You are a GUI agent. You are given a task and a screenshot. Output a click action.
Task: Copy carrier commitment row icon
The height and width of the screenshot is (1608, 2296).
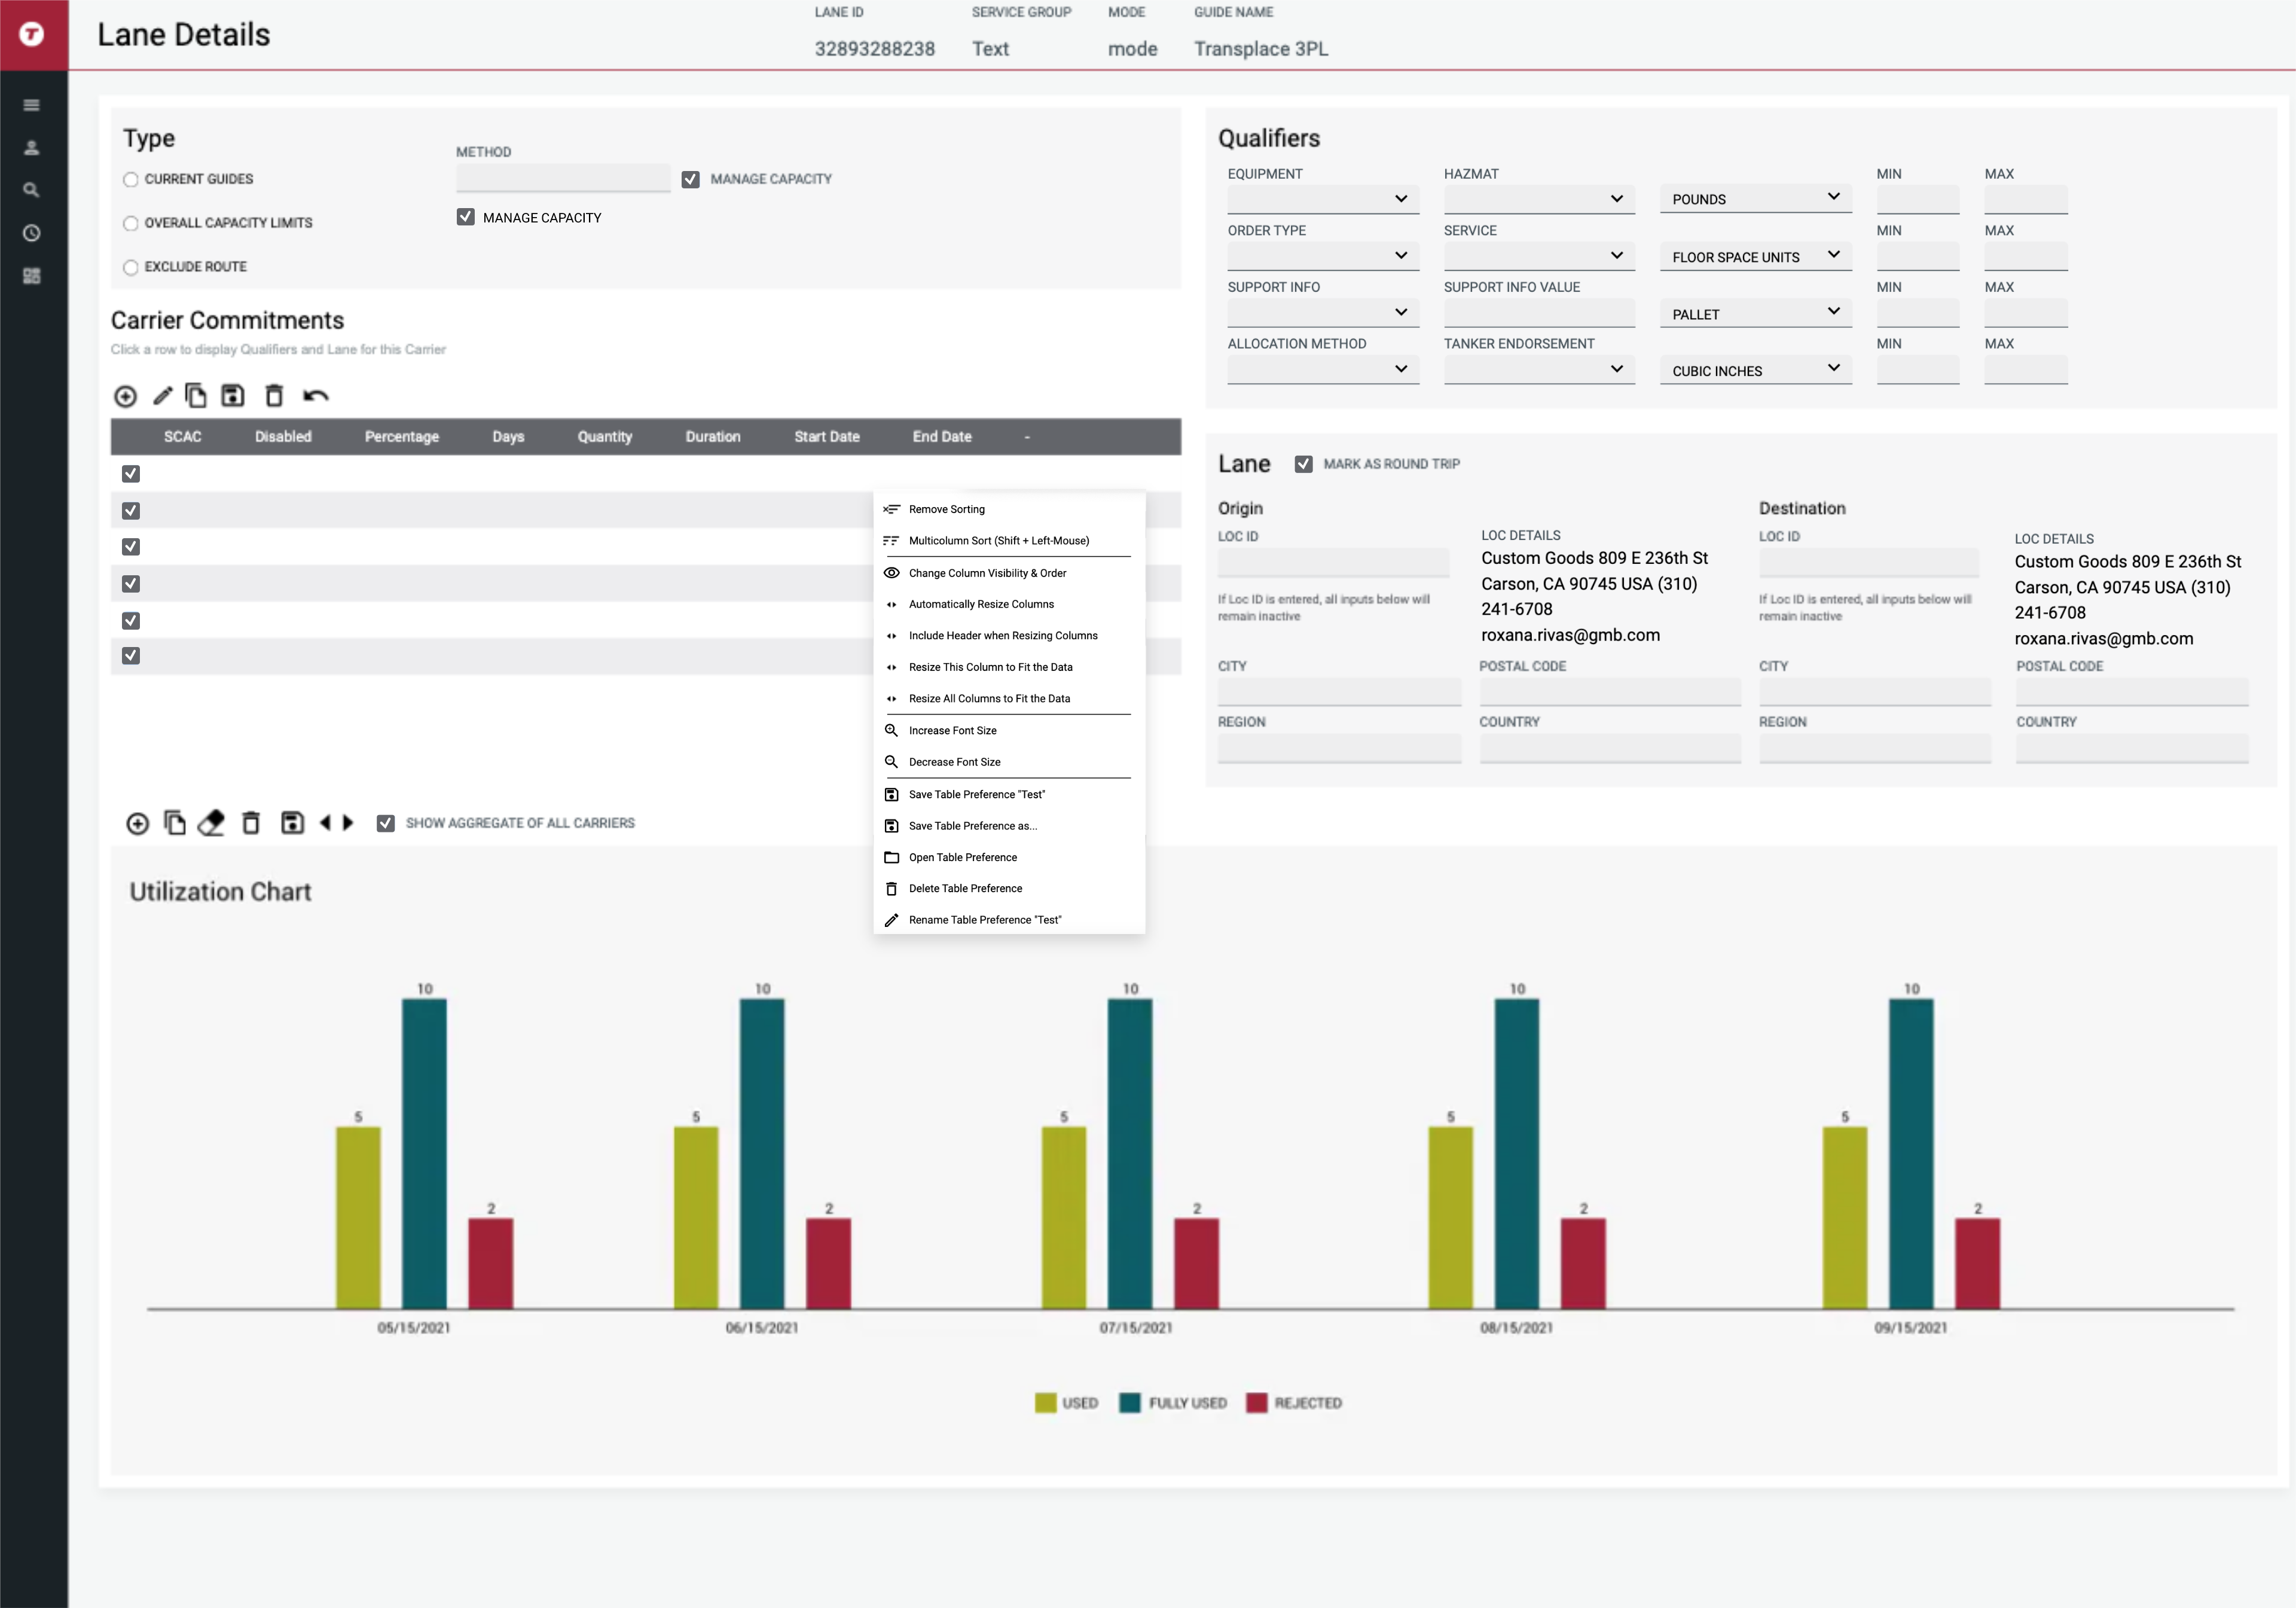pos(196,396)
